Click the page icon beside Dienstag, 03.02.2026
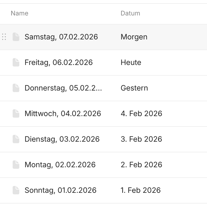Viewport: 207px width, 204px height. [16, 139]
